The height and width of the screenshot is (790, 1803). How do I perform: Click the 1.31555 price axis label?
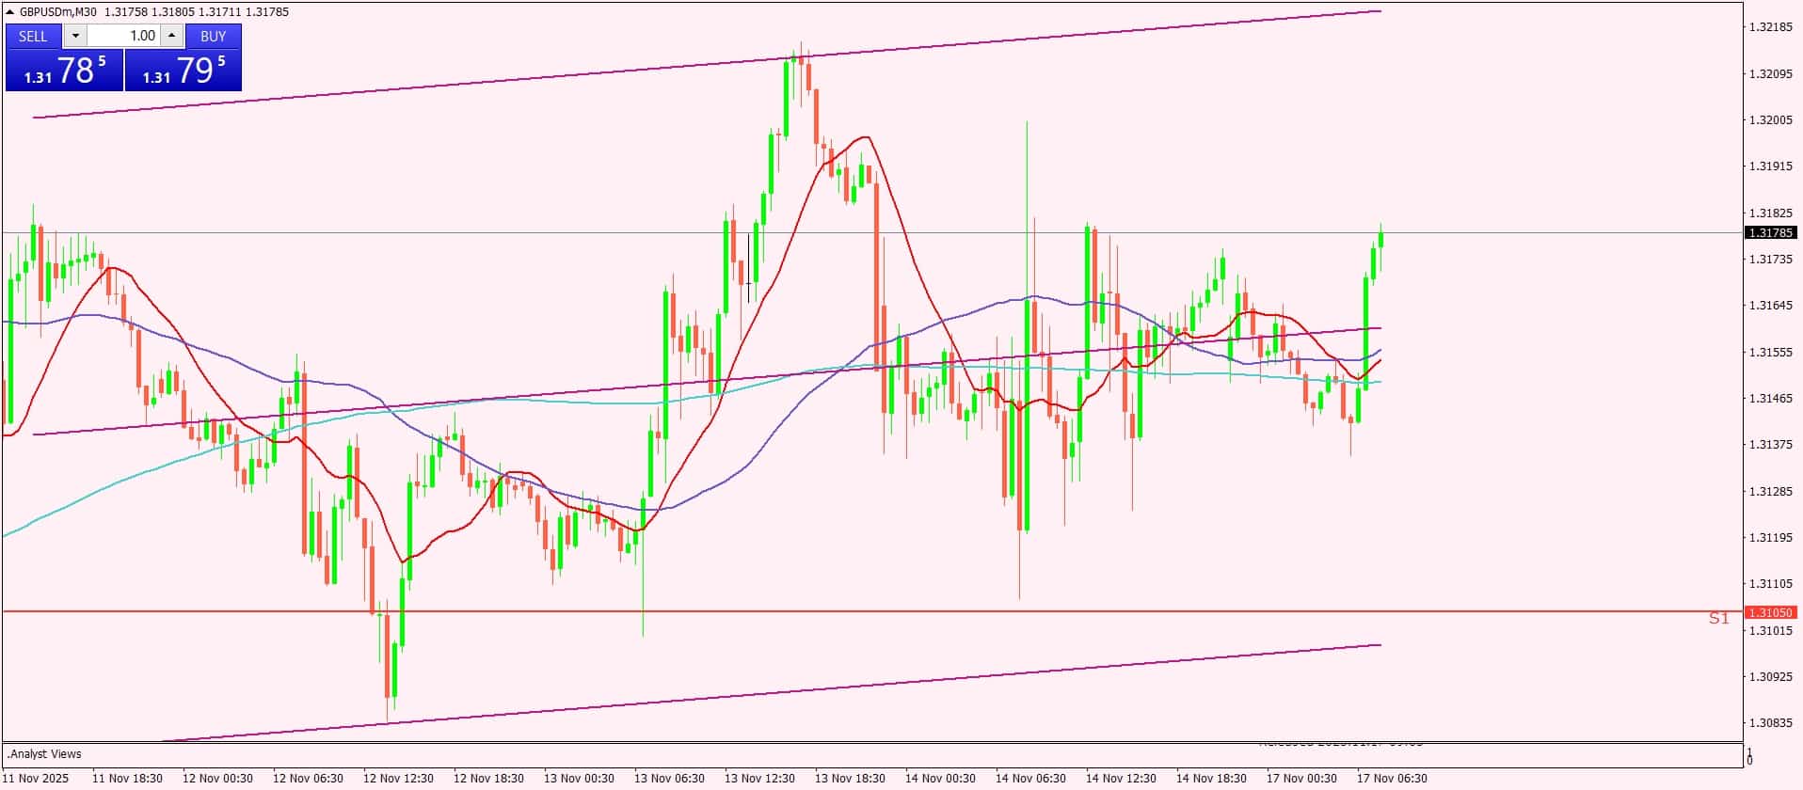1770,353
